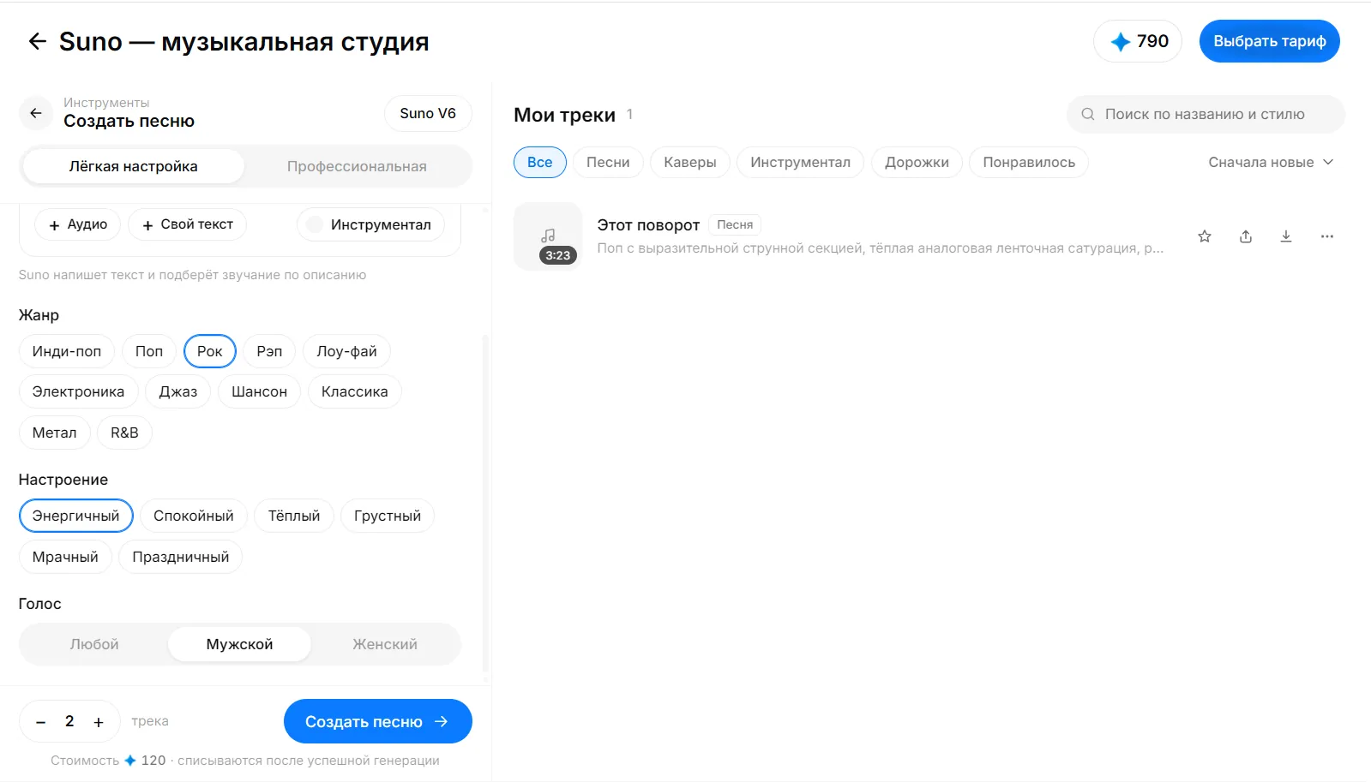Select the Праздничный mood chip
Screen dimensions: 1371x782
[181, 557]
